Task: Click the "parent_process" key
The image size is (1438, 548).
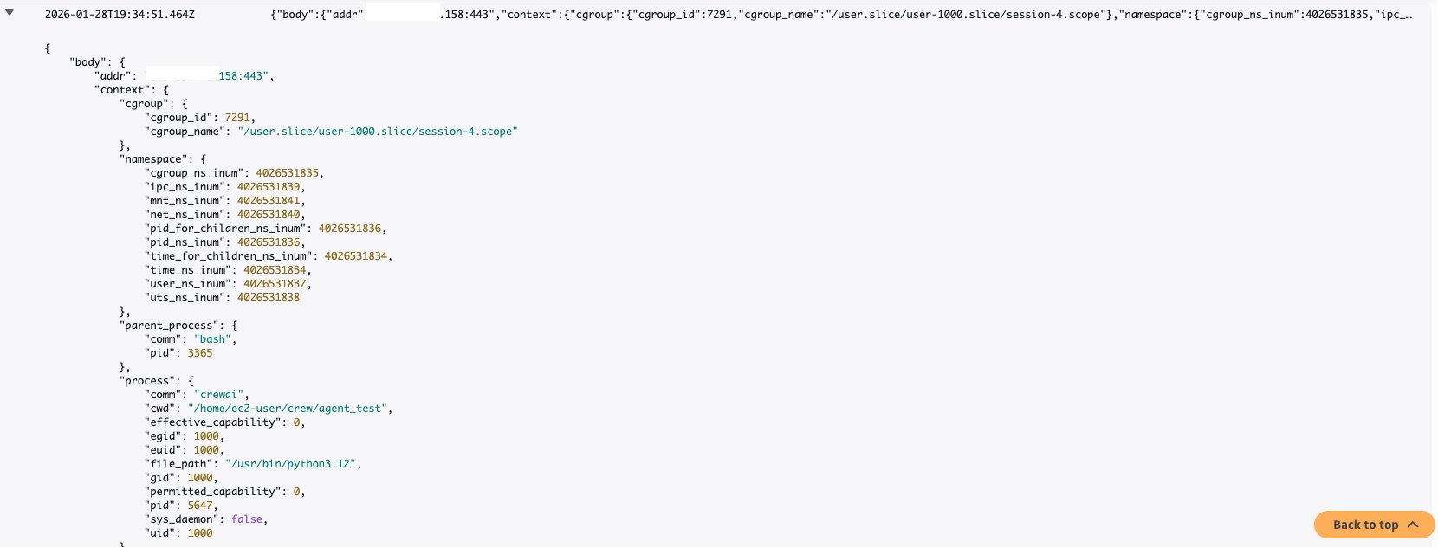Action: [169, 326]
